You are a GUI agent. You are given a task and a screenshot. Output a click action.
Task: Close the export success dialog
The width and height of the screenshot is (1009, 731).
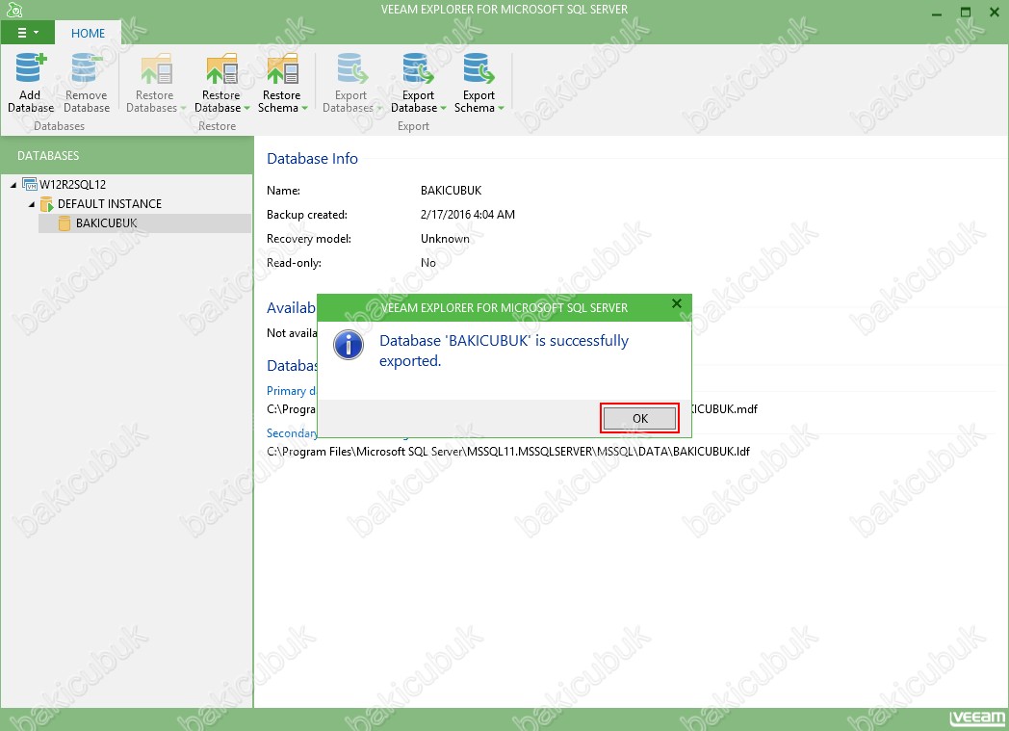[x=676, y=303]
